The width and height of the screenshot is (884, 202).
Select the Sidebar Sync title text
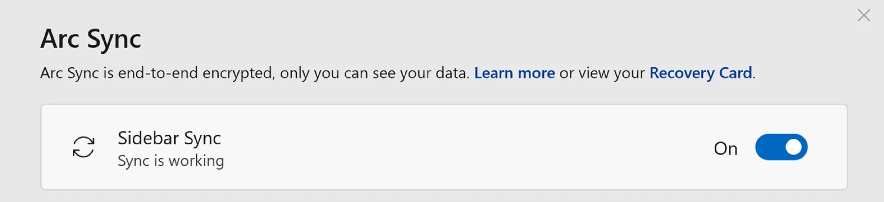point(169,138)
